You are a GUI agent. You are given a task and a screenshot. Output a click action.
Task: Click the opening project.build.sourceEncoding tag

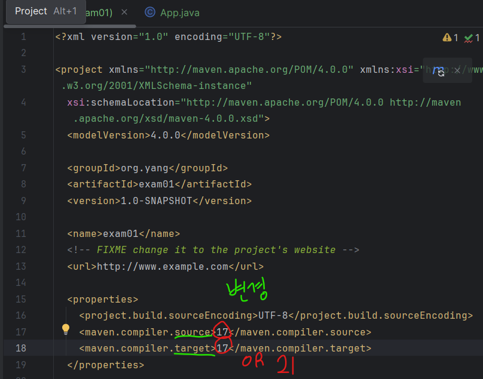click(x=169, y=316)
